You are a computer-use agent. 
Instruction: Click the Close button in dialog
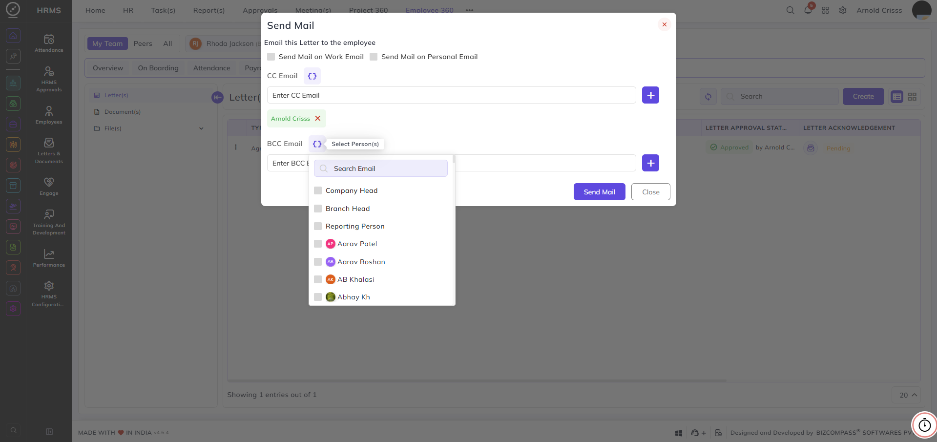[x=650, y=192]
